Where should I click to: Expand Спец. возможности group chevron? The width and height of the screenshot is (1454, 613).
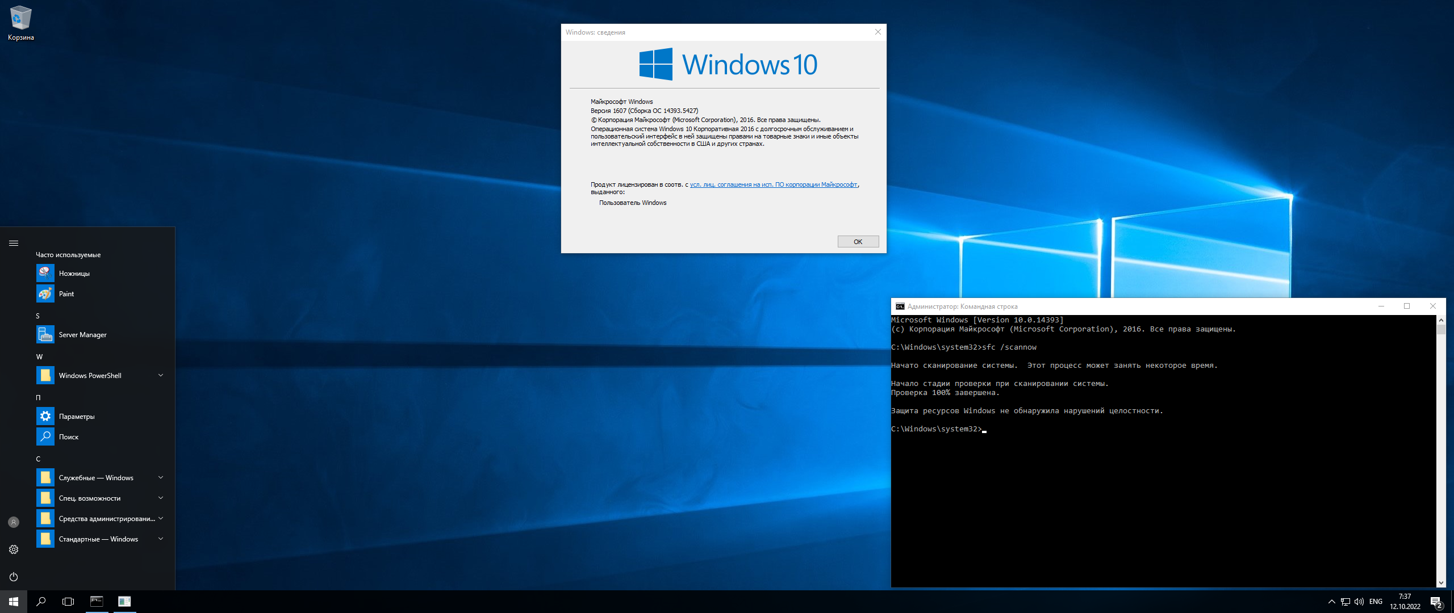click(161, 498)
